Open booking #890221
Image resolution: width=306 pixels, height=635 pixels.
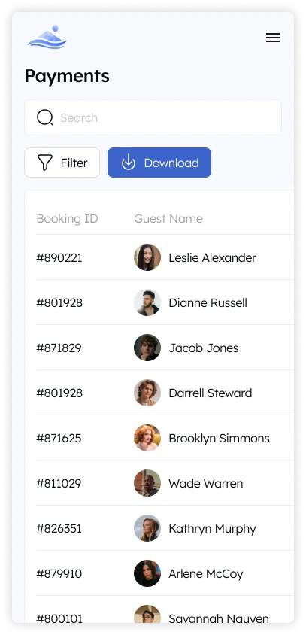59,257
